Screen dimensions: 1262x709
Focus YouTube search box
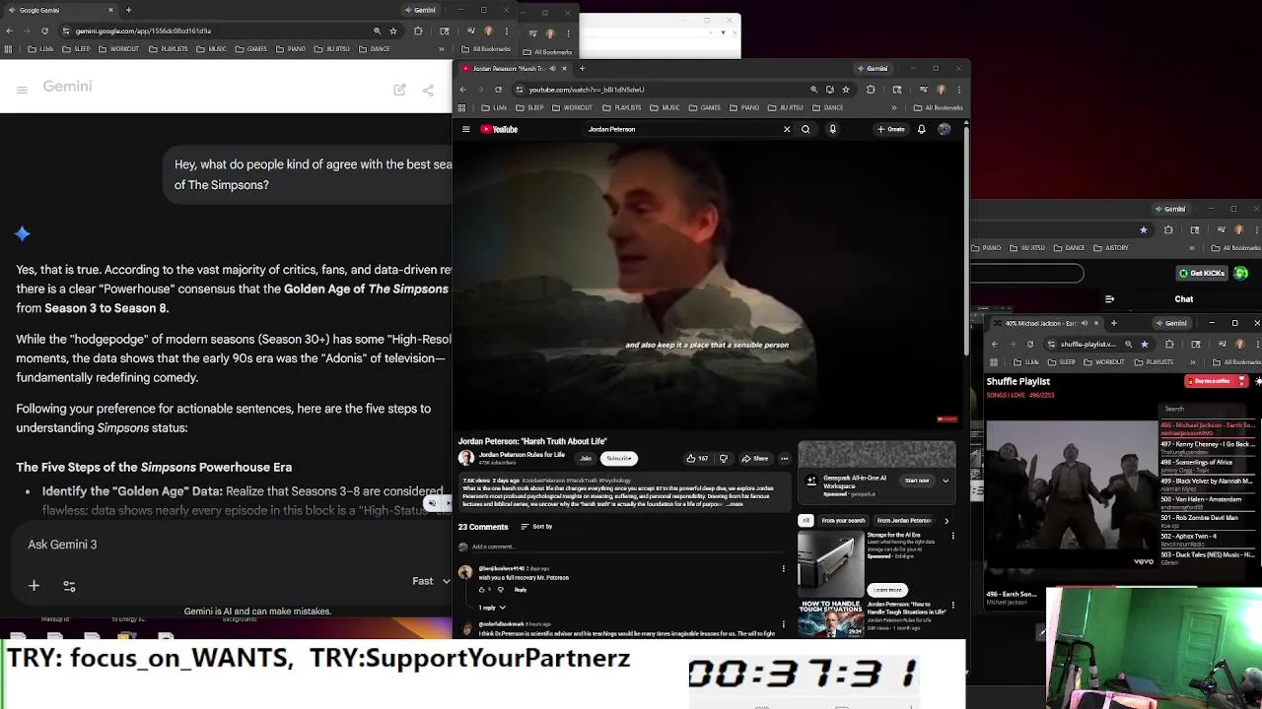click(x=680, y=129)
